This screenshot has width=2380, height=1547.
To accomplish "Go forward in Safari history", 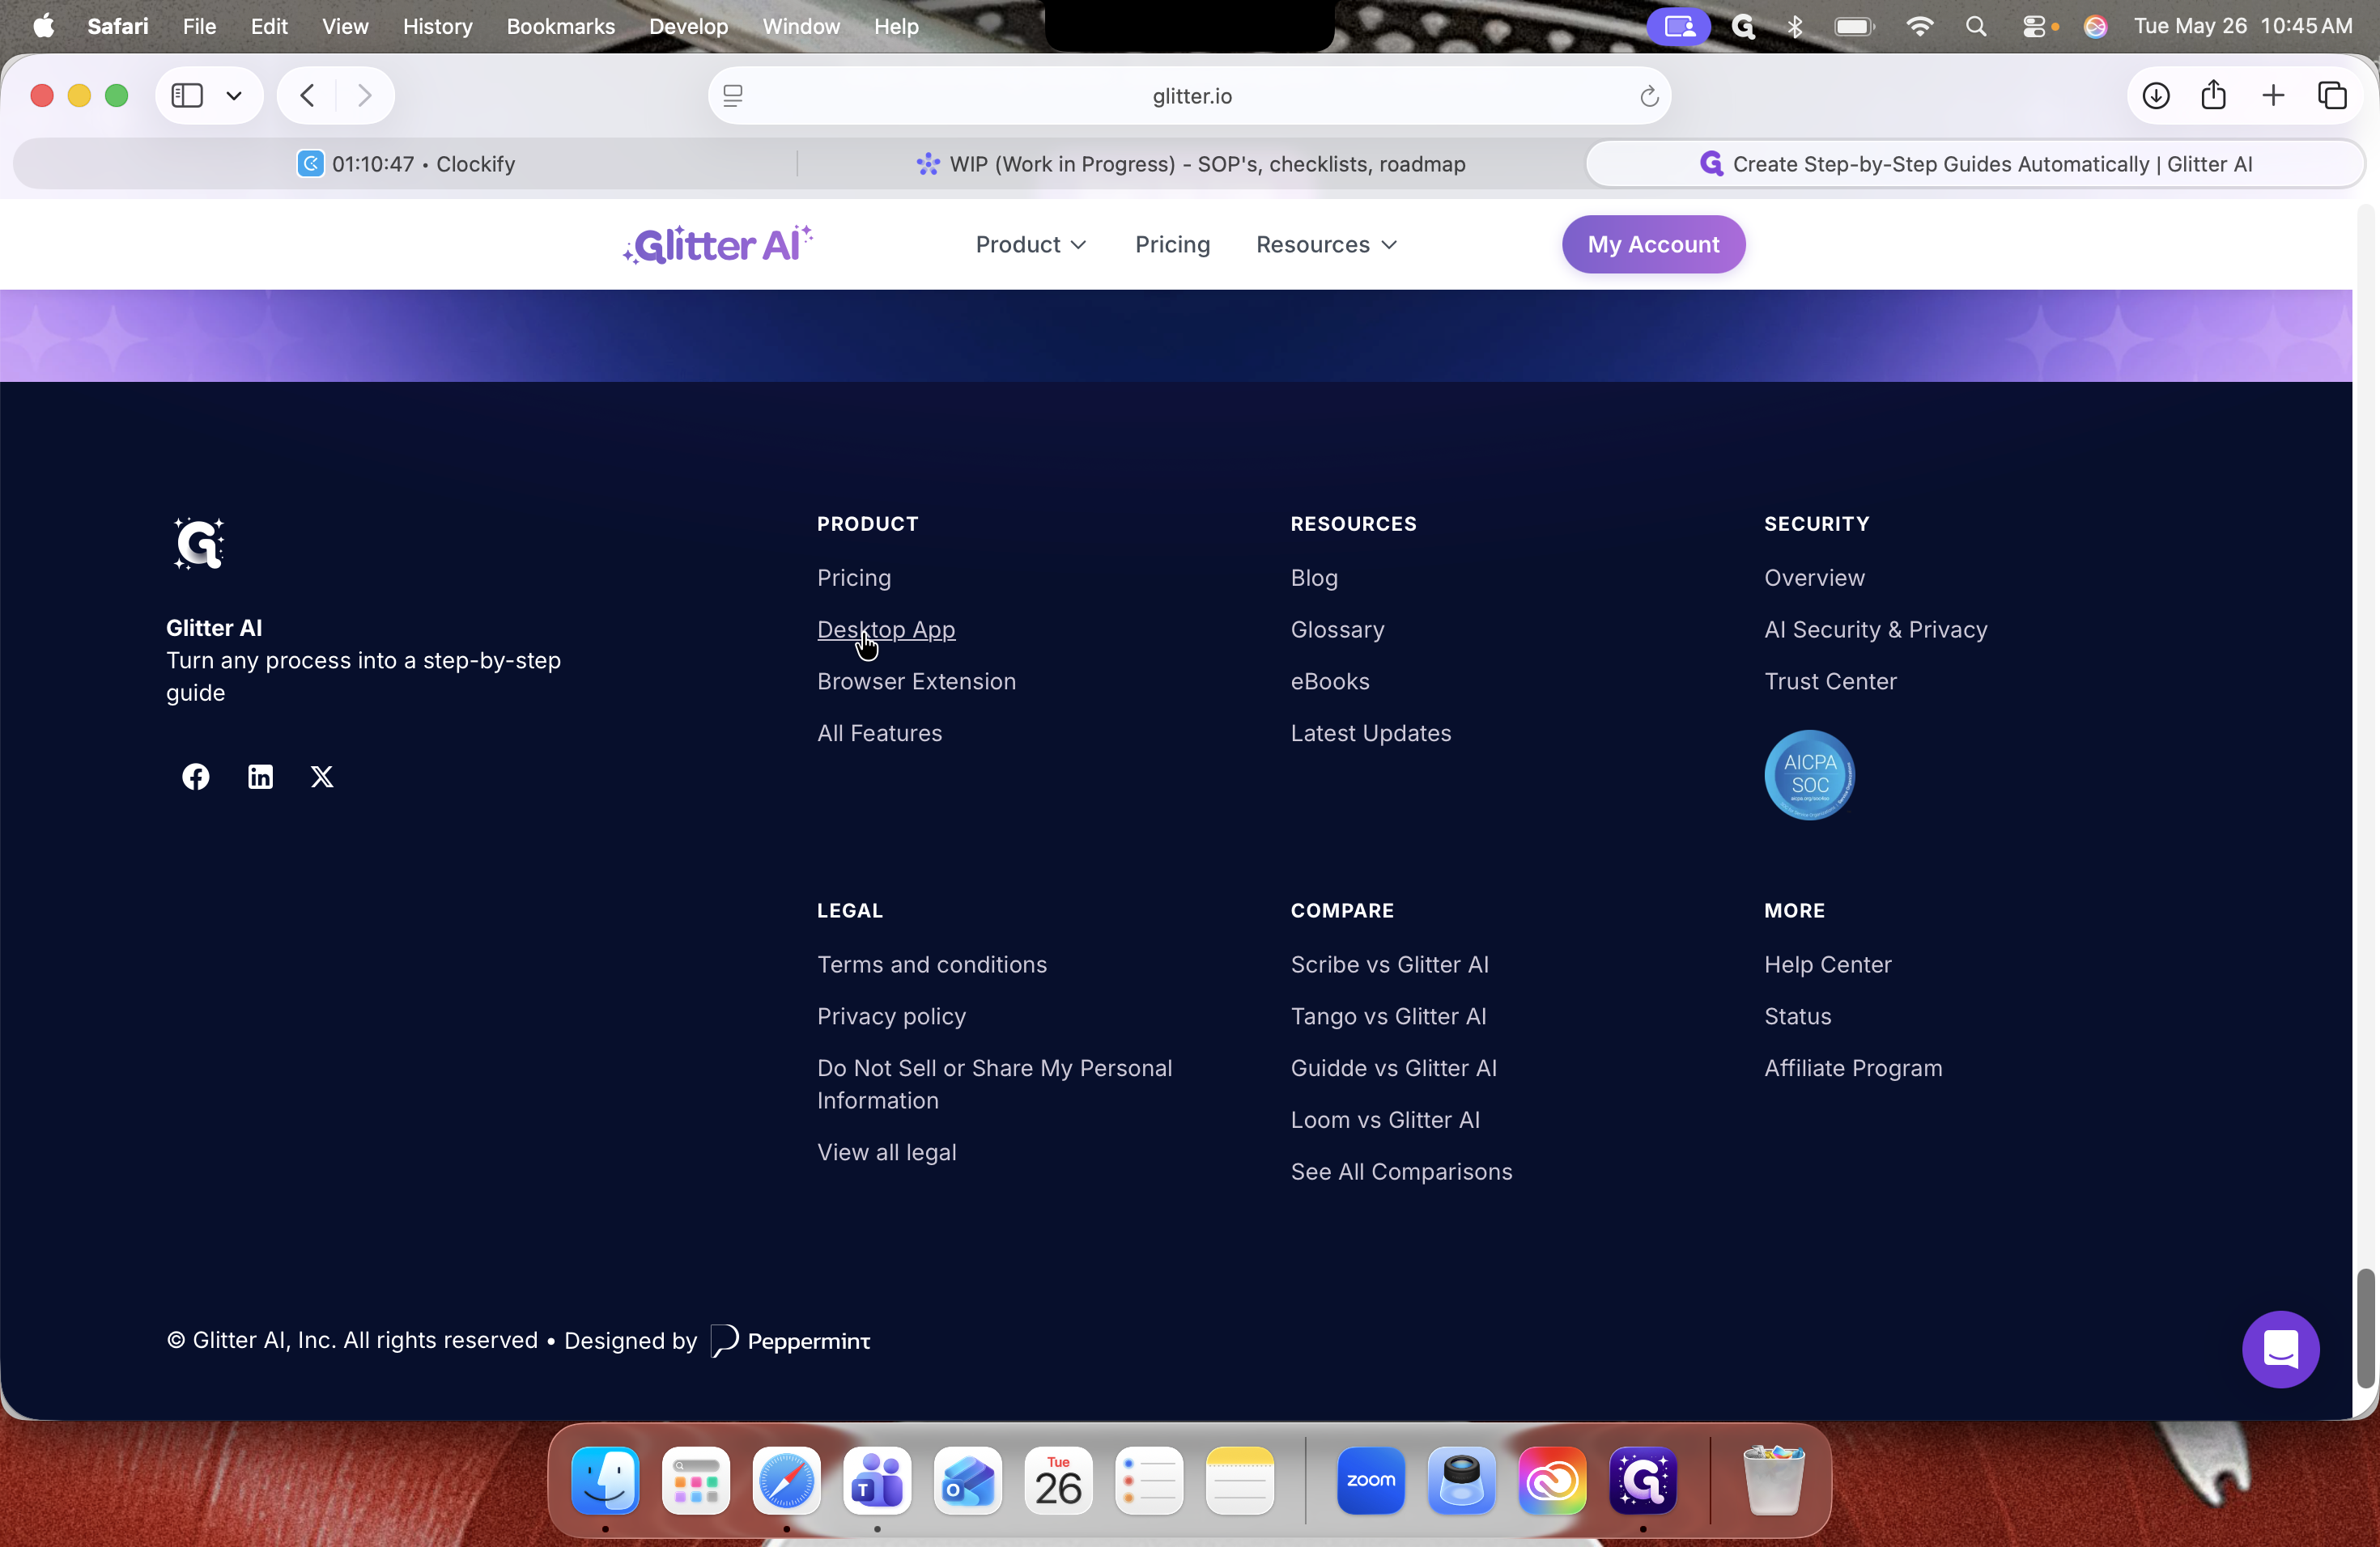I will pos(364,96).
